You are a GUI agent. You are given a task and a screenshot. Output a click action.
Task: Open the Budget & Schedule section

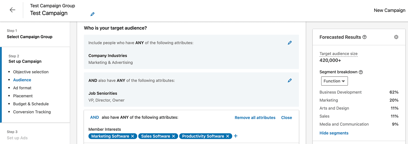point(31,104)
